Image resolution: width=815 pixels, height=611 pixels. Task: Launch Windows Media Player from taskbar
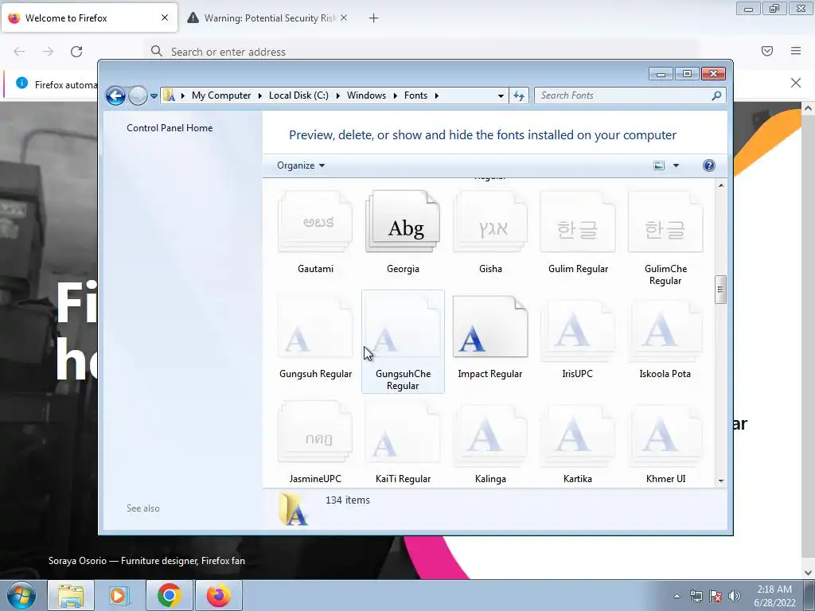point(119,595)
